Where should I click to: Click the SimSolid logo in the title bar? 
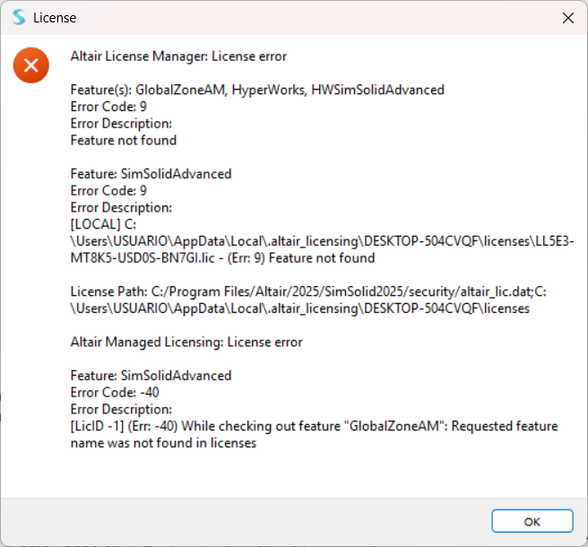pos(19,18)
